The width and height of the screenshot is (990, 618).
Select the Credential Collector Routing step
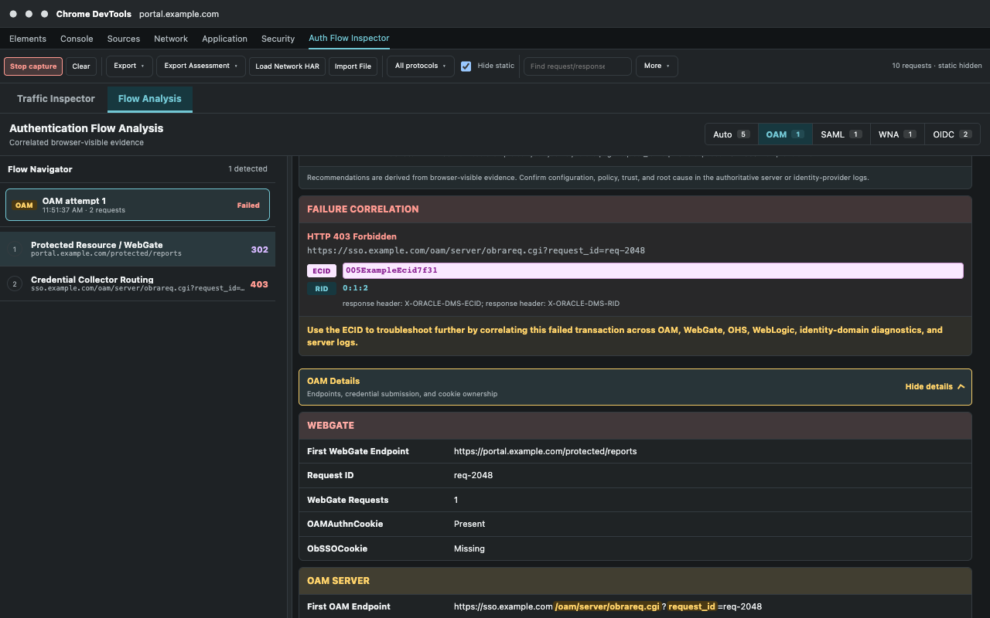tap(138, 284)
